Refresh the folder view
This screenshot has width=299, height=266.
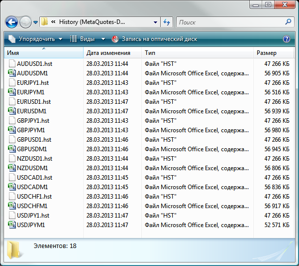(167, 22)
